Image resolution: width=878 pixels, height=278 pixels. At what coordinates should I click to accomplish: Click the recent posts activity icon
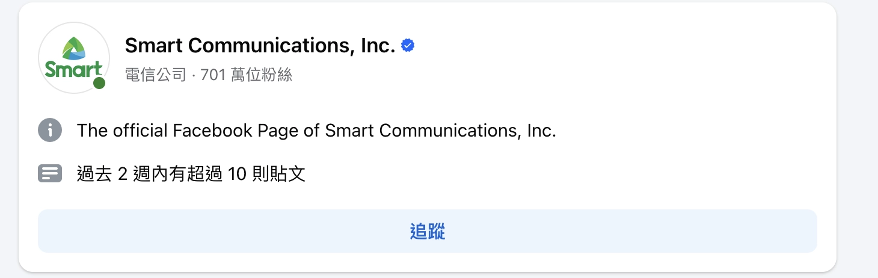(x=50, y=174)
